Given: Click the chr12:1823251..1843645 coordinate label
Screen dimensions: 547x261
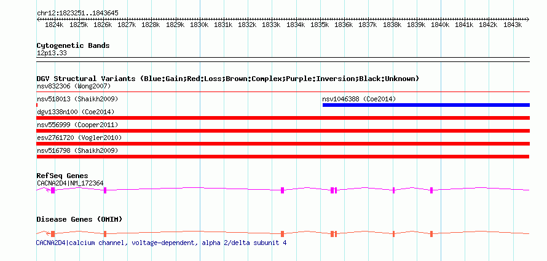Looking at the screenshot, I should click(77, 13).
